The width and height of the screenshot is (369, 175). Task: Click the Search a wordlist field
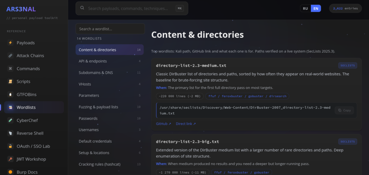pos(110,29)
